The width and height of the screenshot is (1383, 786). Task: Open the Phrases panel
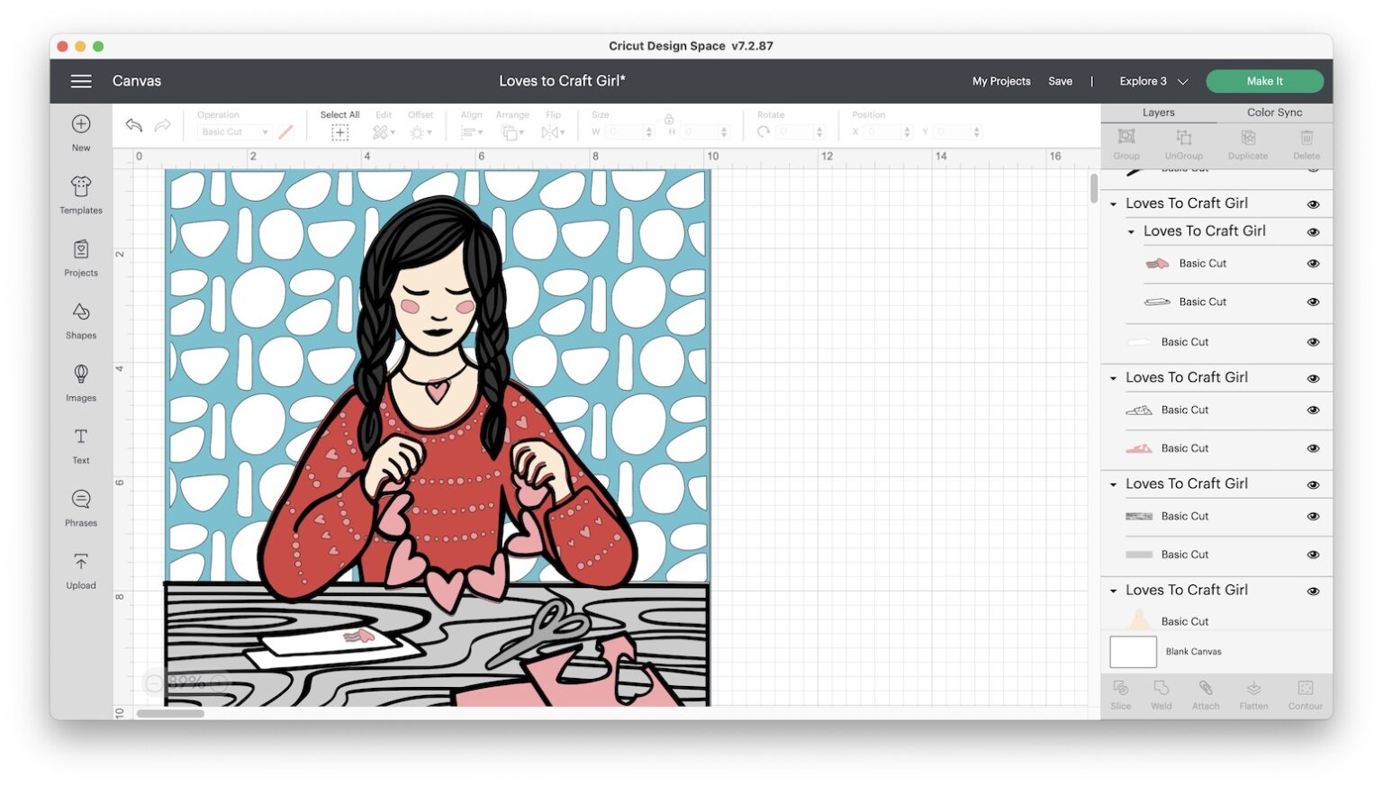pyautogui.click(x=80, y=507)
